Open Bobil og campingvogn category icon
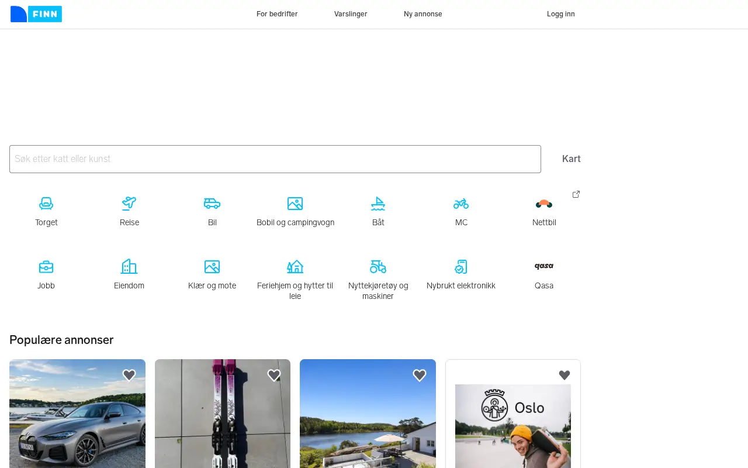Viewport: 748px width, 468px height. coord(295,204)
